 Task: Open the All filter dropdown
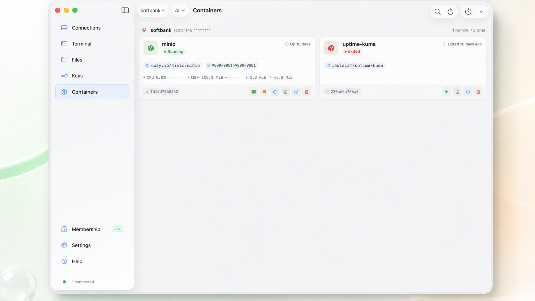point(180,11)
